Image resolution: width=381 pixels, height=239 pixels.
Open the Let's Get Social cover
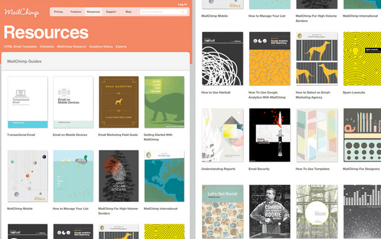(222, 211)
